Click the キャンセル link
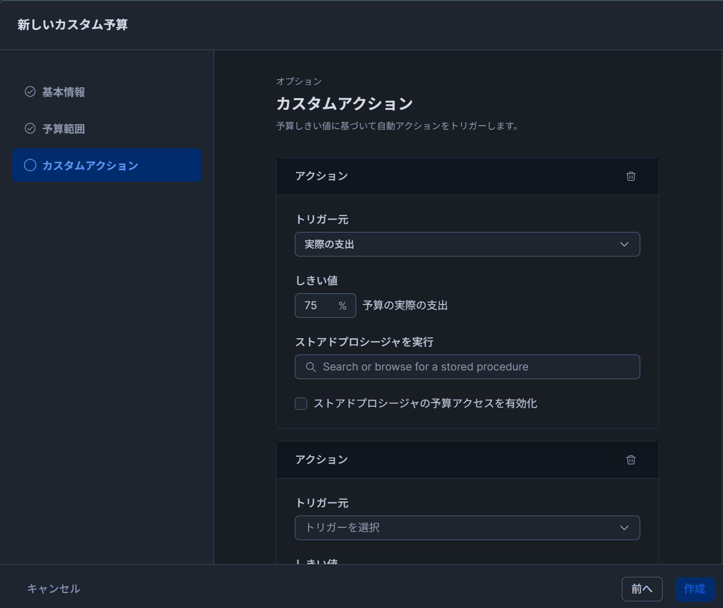This screenshot has height=608, width=723. [54, 589]
